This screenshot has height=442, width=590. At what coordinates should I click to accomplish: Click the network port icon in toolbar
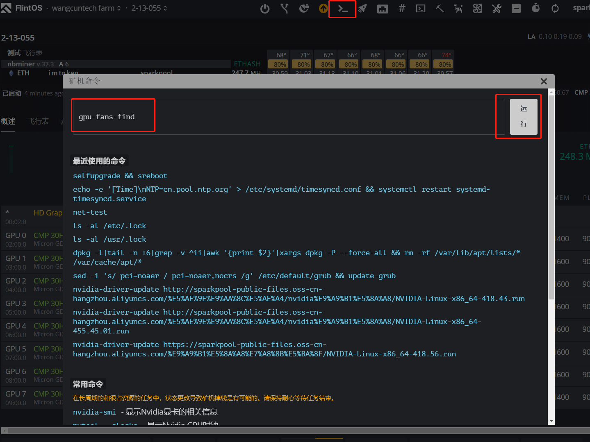[382, 8]
